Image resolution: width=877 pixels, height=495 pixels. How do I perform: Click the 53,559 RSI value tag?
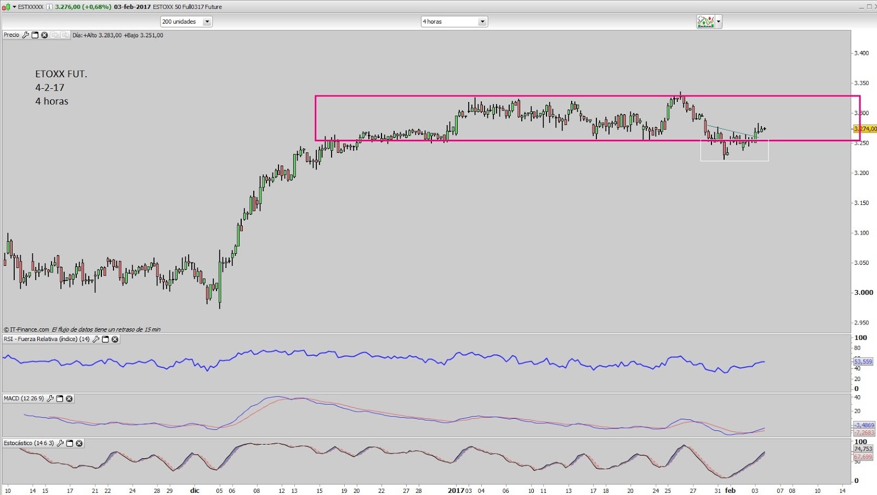[863, 362]
